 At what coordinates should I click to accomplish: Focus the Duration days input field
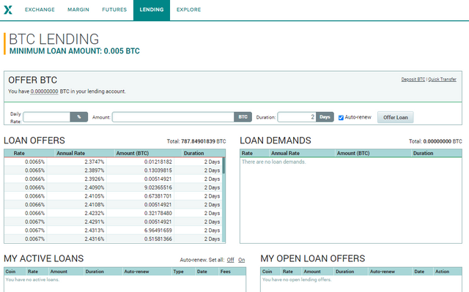[x=297, y=117]
